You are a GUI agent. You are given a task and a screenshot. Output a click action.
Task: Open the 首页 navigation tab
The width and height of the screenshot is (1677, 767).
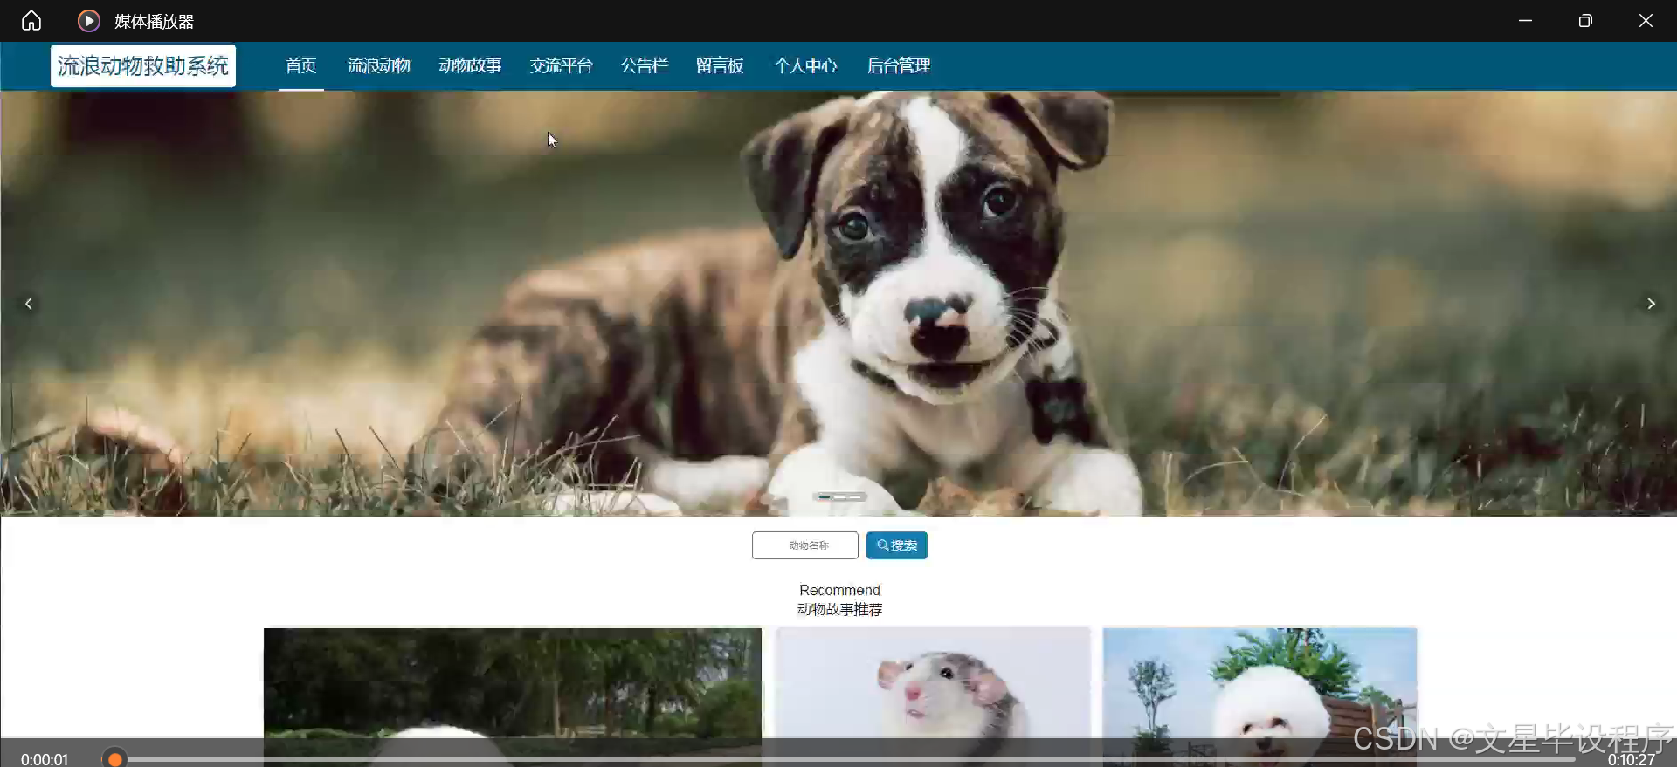pos(301,65)
